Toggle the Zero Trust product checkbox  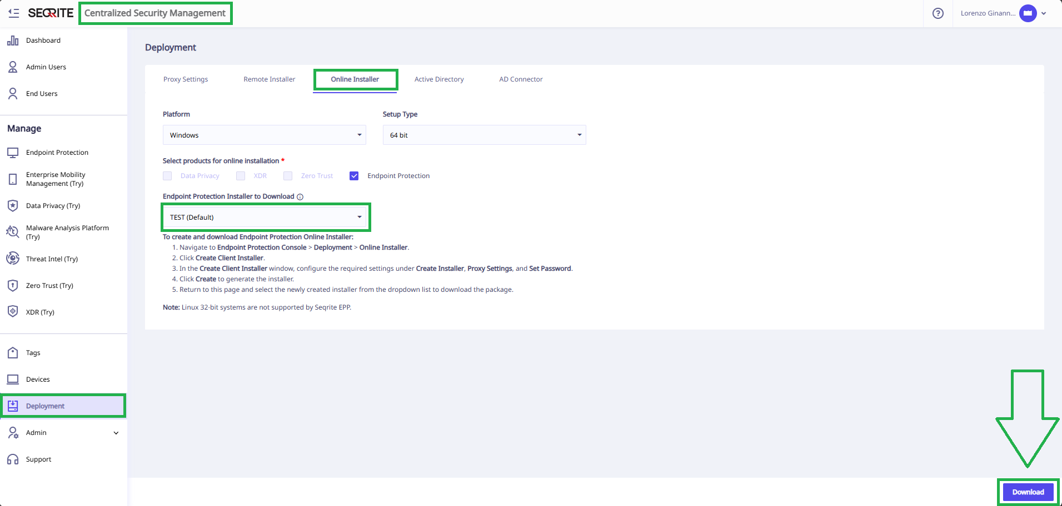coord(288,176)
